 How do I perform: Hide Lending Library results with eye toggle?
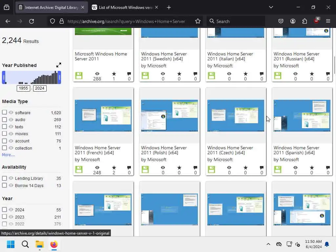11,178
